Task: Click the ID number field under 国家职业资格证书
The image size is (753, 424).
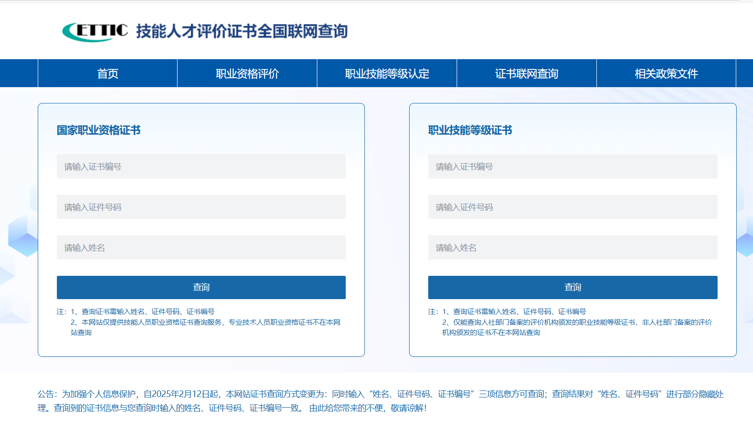Action: pos(201,207)
